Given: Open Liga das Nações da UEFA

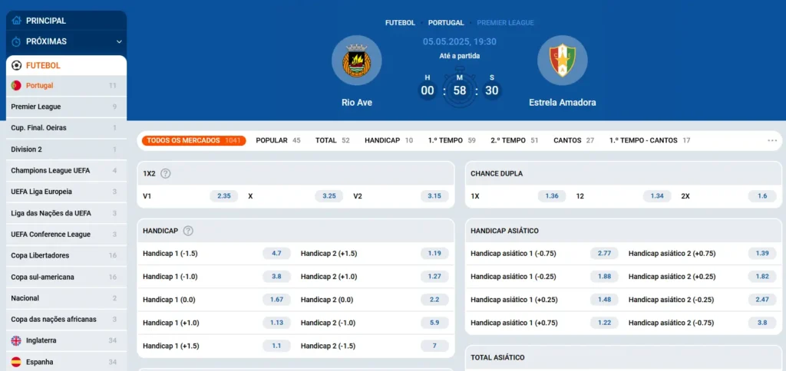Looking at the screenshot, I should pos(66,213).
